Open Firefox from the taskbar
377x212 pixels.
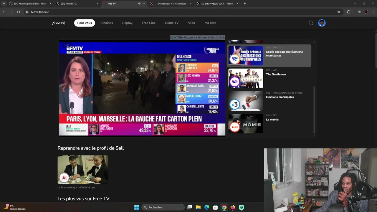click(x=233, y=207)
